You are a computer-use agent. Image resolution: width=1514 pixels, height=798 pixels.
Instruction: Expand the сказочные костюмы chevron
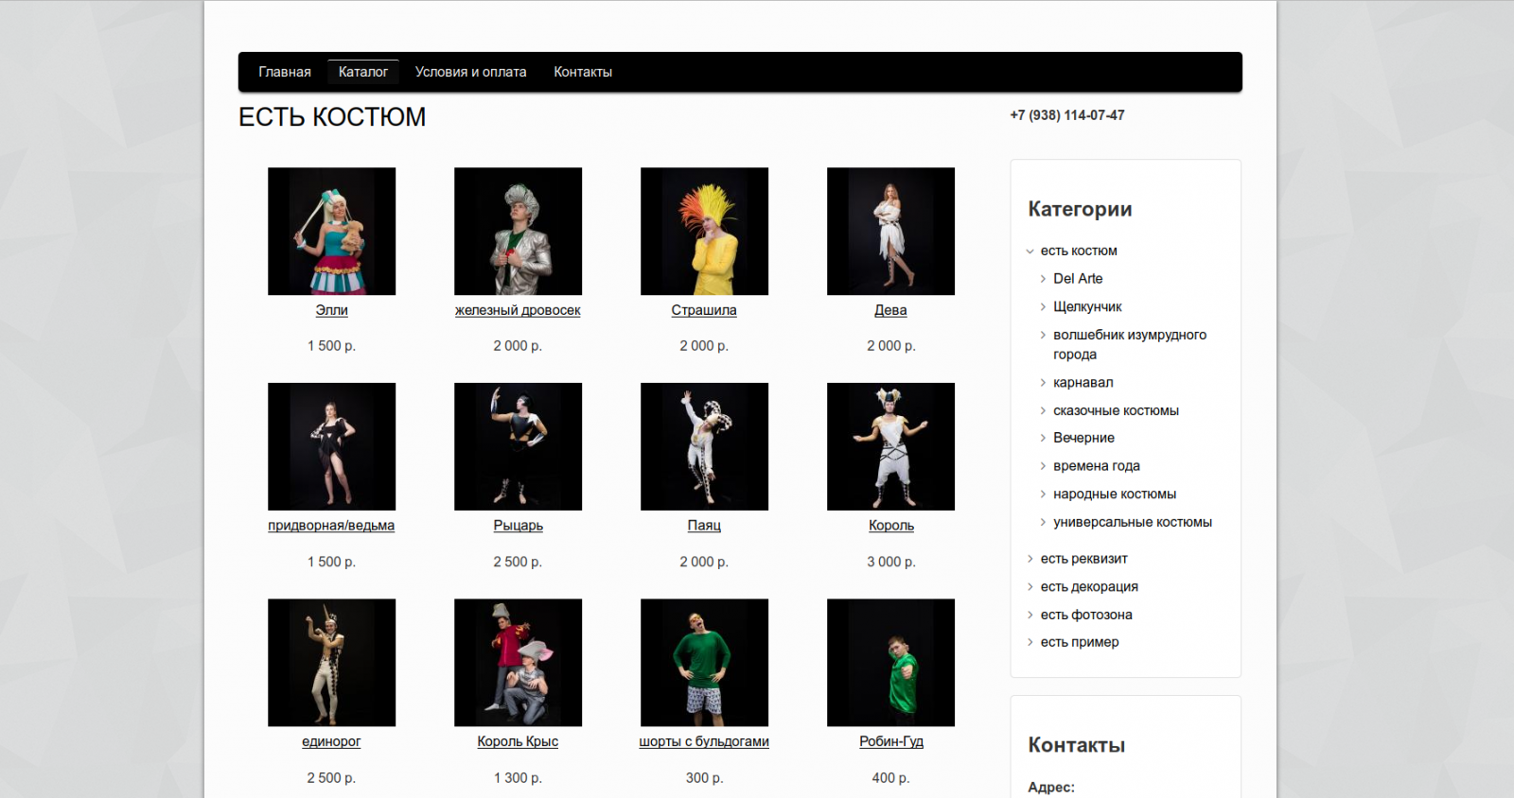coord(1043,410)
